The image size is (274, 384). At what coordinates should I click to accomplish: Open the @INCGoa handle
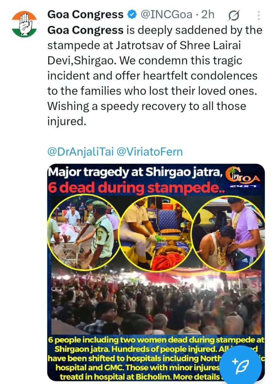(x=166, y=15)
